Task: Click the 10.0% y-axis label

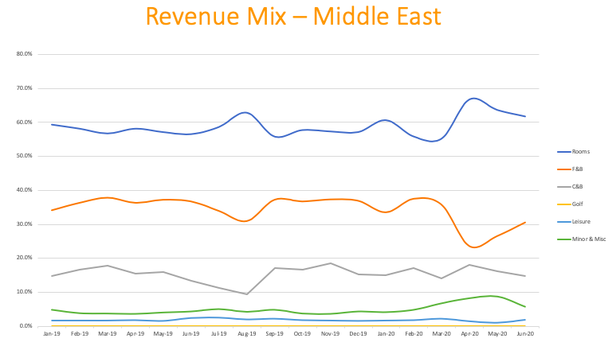Action: [25, 292]
